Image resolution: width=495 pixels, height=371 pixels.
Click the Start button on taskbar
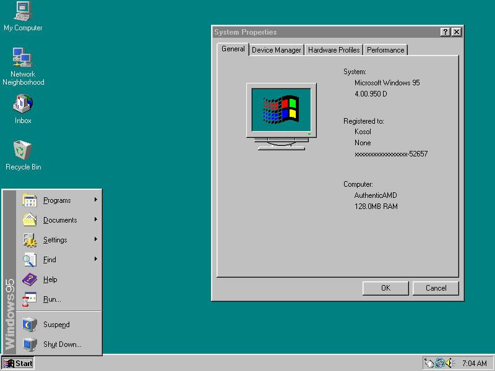pos(18,364)
